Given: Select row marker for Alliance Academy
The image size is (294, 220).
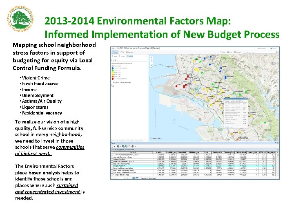Looking at the screenshot, I should (x=112, y=159).
